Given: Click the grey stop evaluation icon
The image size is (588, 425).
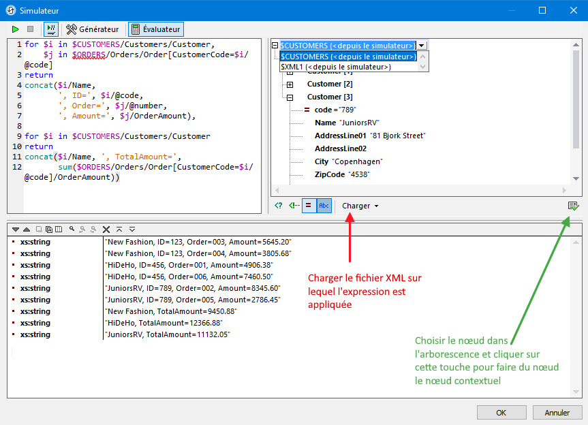Looking at the screenshot, I should point(30,29).
